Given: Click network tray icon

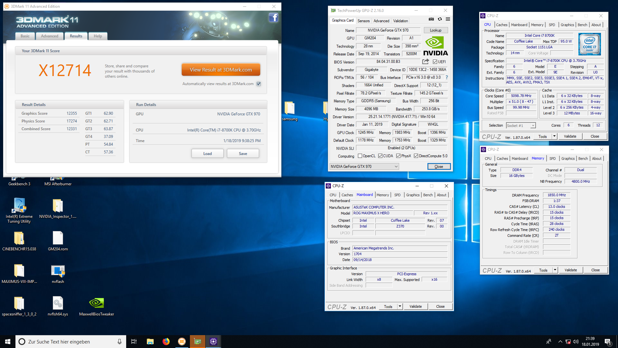Looking at the screenshot, I should point(568,342).
